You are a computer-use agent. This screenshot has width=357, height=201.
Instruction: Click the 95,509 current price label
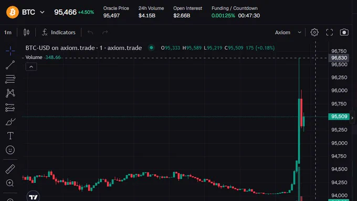pos(339,117)
